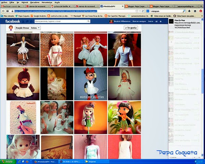Open the Mamágdl bookmark
The height and width of the screenshot is (164, 205).
(76, 16)
